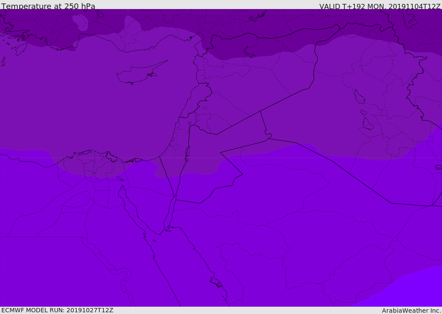The image size is (442, 314).
Task: Click the 'ArabiaWeather Inc' credit text
Action: click(411, 311)
